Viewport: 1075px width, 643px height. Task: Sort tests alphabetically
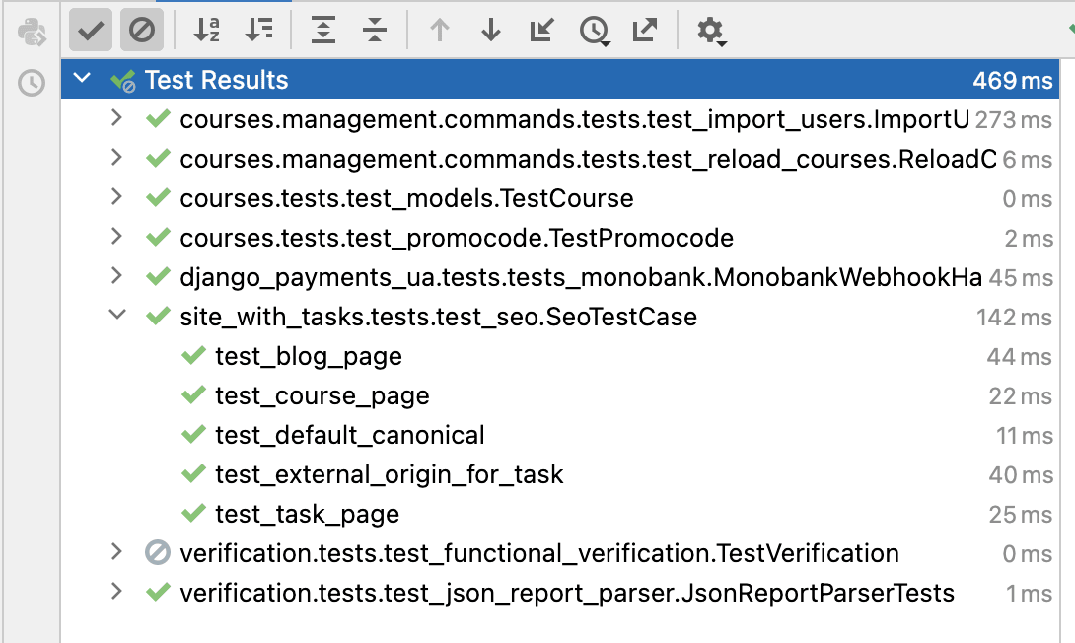click(x=207, y=31)
